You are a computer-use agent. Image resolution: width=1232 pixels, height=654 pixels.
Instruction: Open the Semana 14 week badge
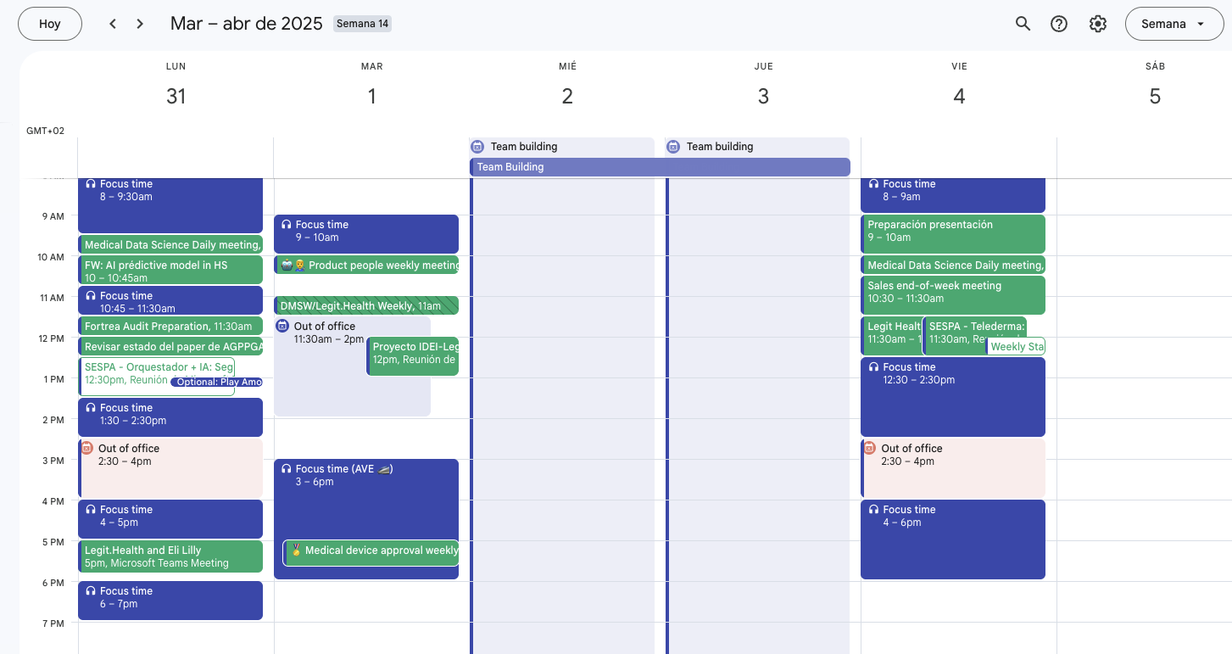pos(362,24)
